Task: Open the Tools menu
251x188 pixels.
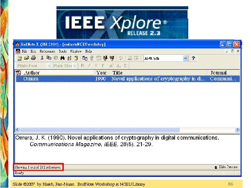Action: point(63,51)
